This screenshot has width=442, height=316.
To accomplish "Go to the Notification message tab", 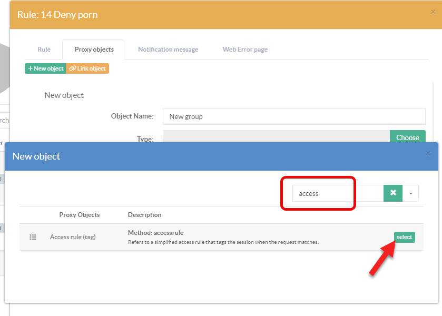I will (168, 50).
